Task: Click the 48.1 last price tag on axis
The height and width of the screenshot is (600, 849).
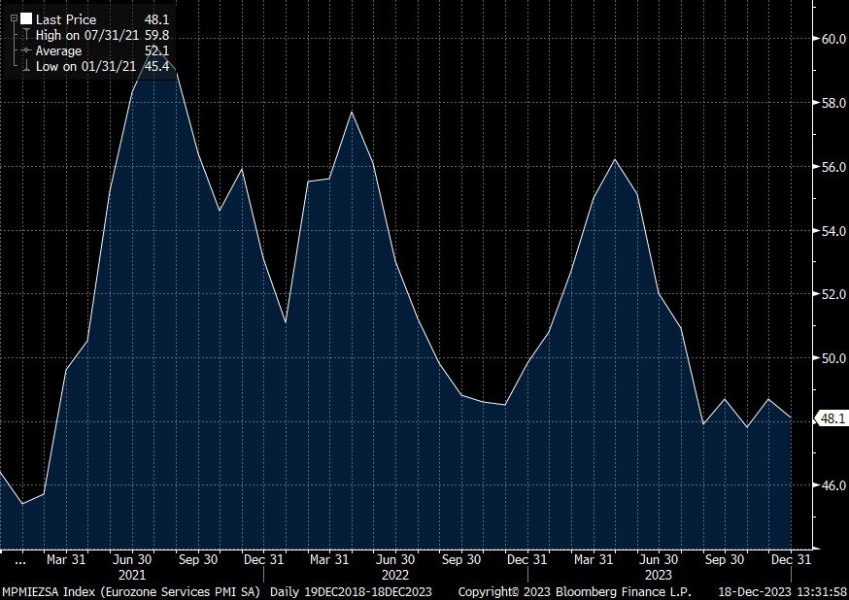Action: [832, 418]
